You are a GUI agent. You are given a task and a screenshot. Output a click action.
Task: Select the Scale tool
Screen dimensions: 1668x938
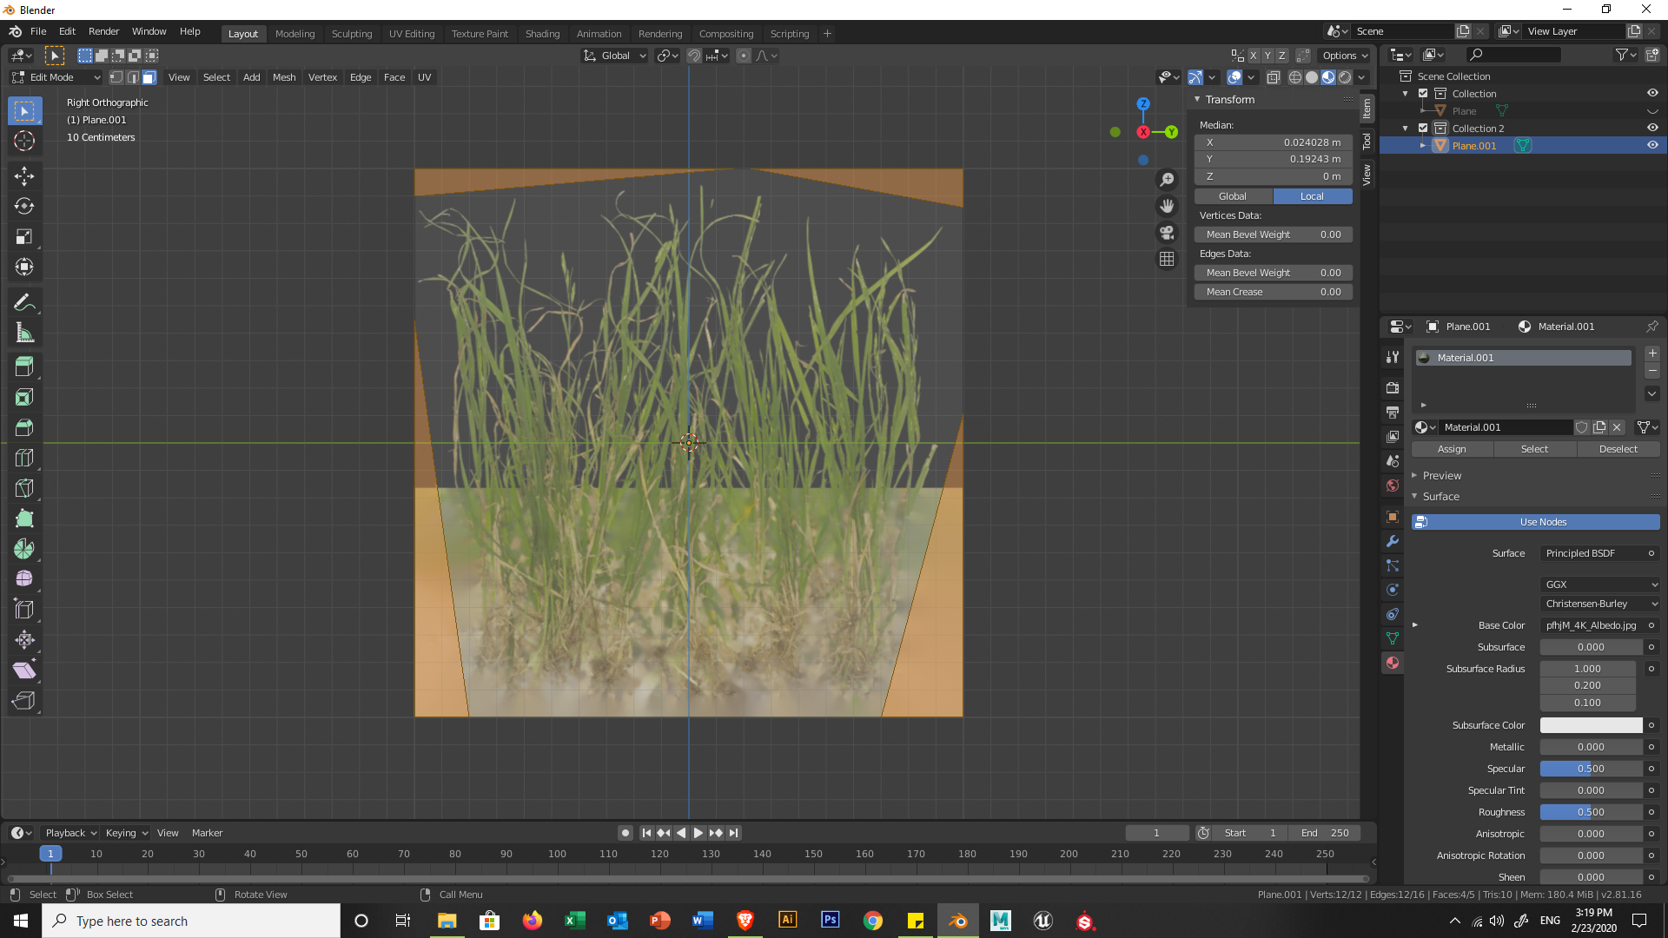(24, 236)
